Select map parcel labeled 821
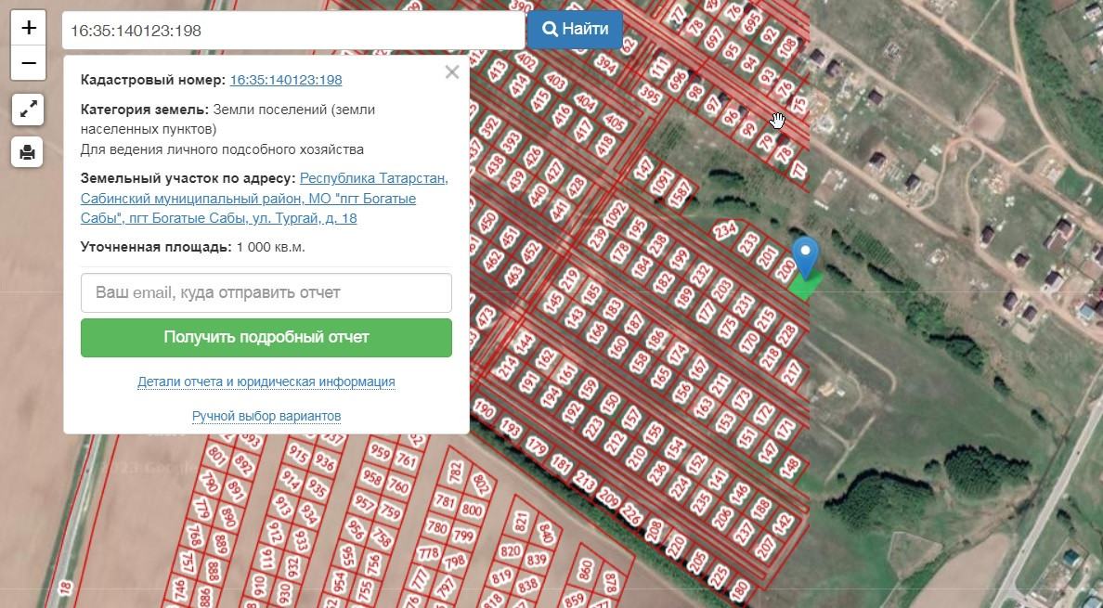This screenshot has width=1103, height=608. (521, 523)
